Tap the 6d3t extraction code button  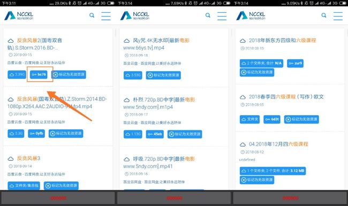pos(272,119)
